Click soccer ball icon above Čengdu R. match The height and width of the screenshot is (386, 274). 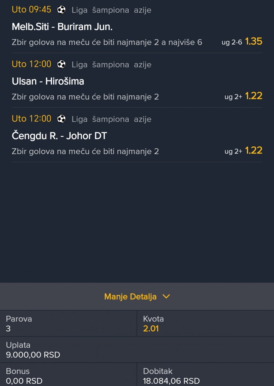61,119
